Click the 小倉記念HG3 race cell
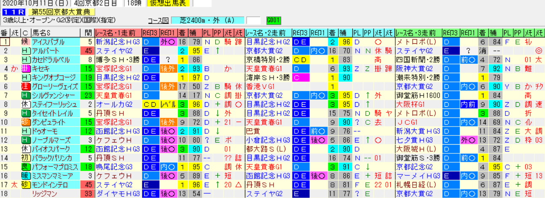 [x=268, y=140]
